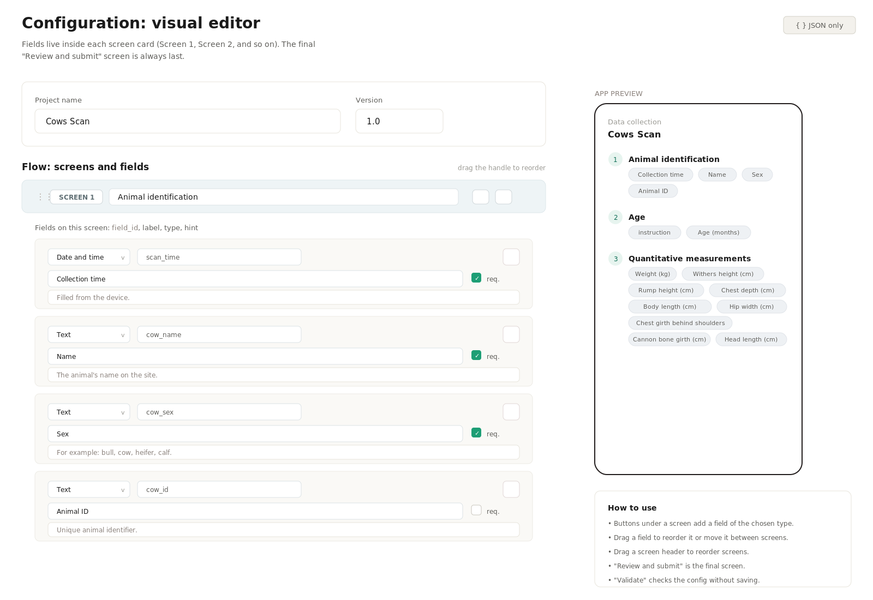Click the 'Sex' chip in app preview
873x600 pixels.
point(757,175)
